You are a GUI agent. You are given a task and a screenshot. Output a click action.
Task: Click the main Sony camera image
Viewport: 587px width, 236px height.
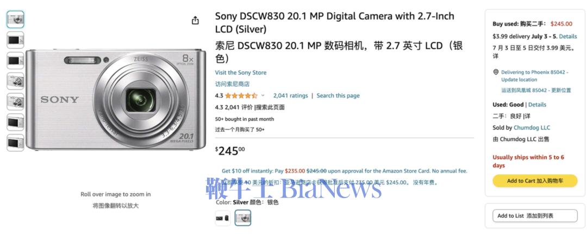(x=116, y=99)
